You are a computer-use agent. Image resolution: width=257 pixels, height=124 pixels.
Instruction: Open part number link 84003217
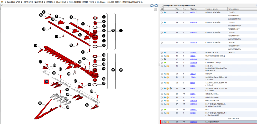[194, 12]
